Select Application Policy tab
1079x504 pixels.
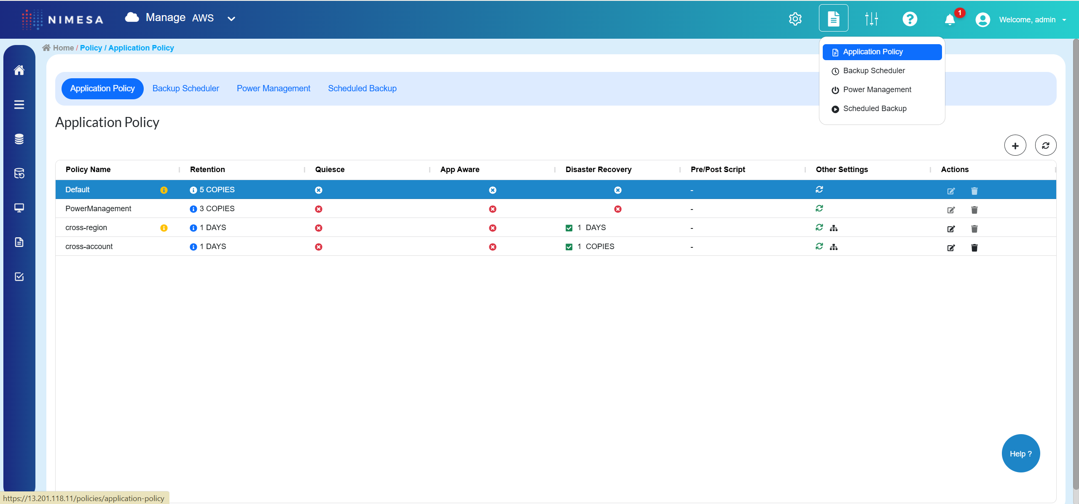[102, 88]
